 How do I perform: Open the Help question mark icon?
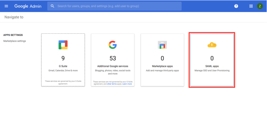pos(236,6)
